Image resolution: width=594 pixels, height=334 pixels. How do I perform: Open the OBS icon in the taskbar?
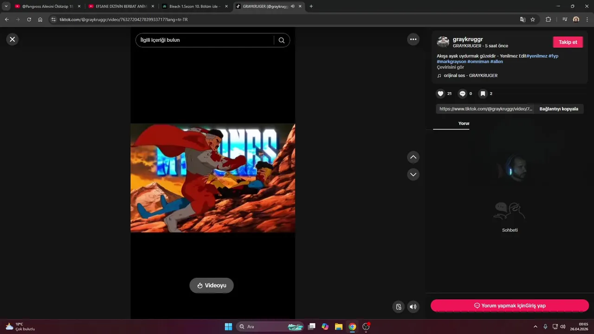pos(366,327)
